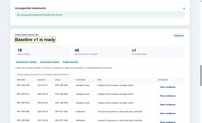Click record ID MFS-EXP-011
The image size is (202, 123).
click(x=23, y=94)
